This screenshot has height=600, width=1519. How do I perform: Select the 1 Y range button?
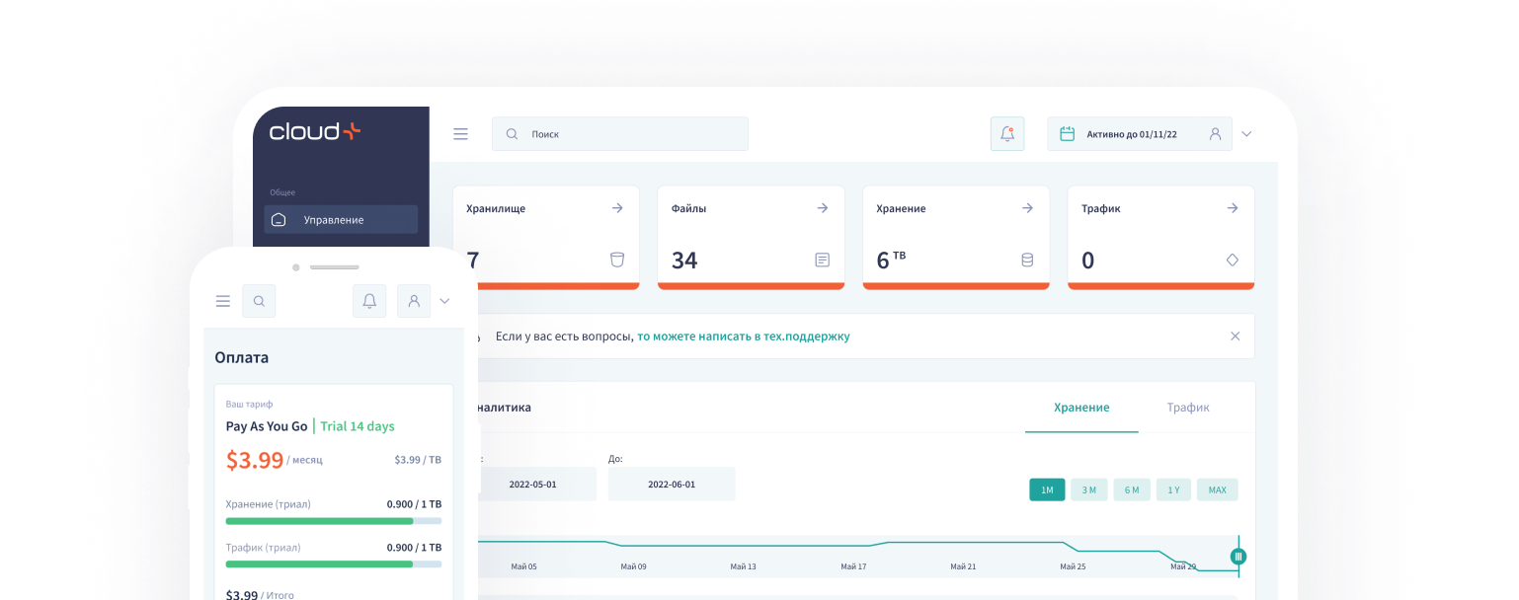click(x=1173, y=489)
